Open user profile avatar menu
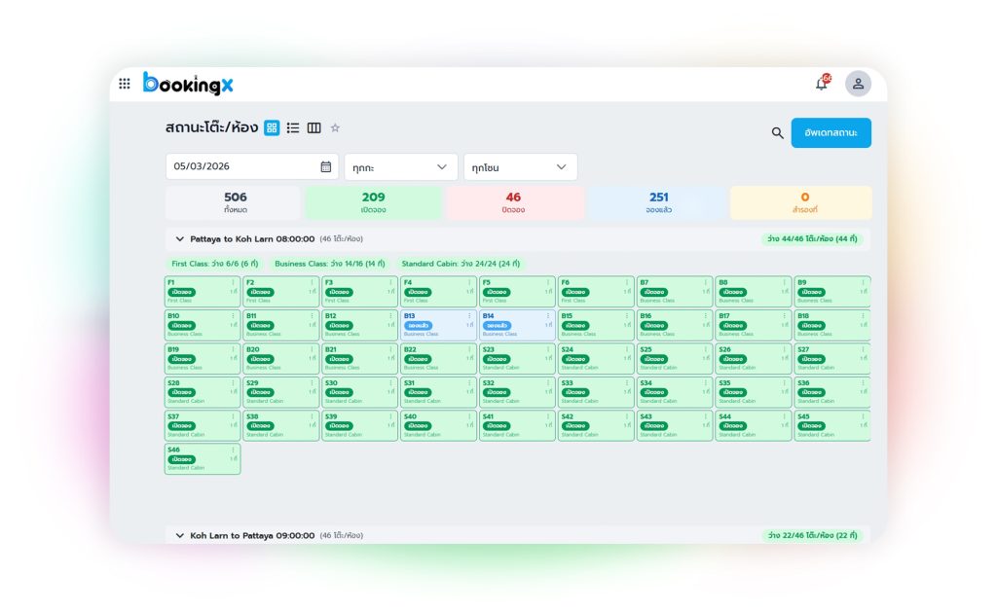The width and height of the screenshot is (997, 611). click(858, 84)
